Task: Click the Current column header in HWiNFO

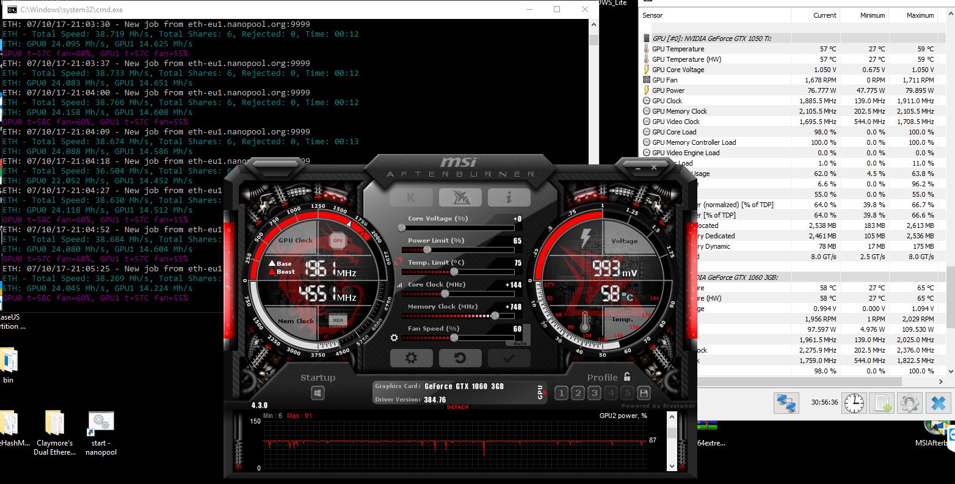Action: pyautogui.click(x=816, y=15)
